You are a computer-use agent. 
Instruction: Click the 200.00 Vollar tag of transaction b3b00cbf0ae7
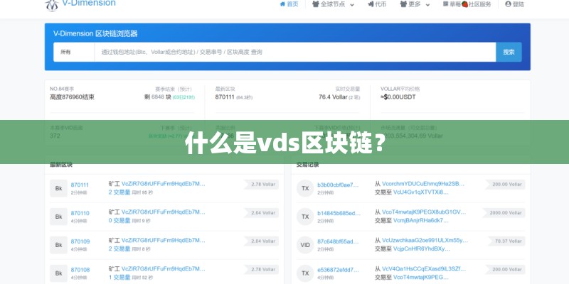coord(506,185)
